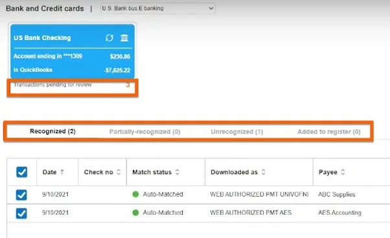Click the 9/10/2021 date in ABC Supplies row
This screenshot has width=390, height=238.
click(x=55, y=194)
